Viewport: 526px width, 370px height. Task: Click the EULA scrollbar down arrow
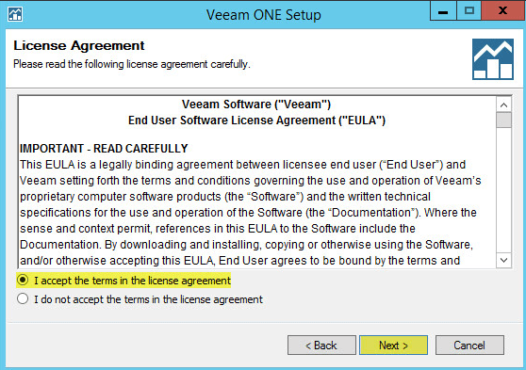pos(503,260)
